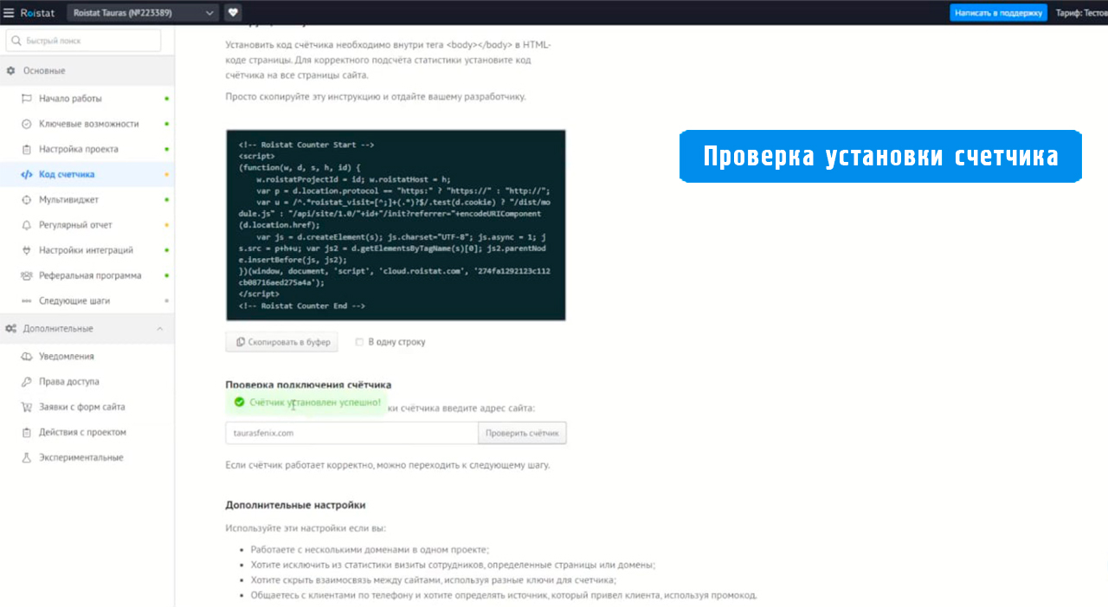Click the site address field with taurasfenix.com
This screenshot has height=607, width=1108.
click(351, 433)
